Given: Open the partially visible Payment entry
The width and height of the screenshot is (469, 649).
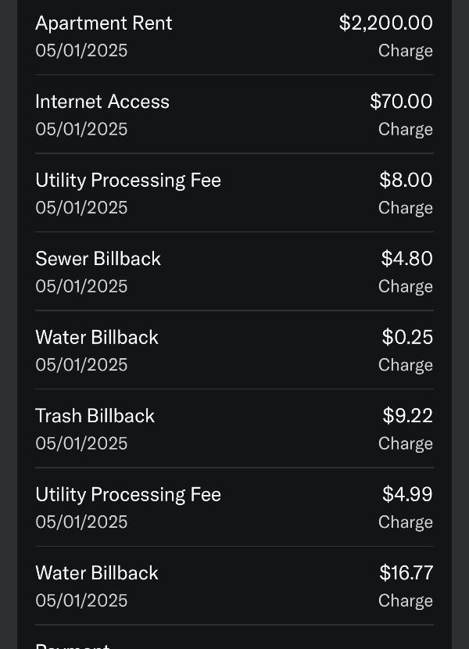Looking at the screenshot, I should [x=234, y=637].
